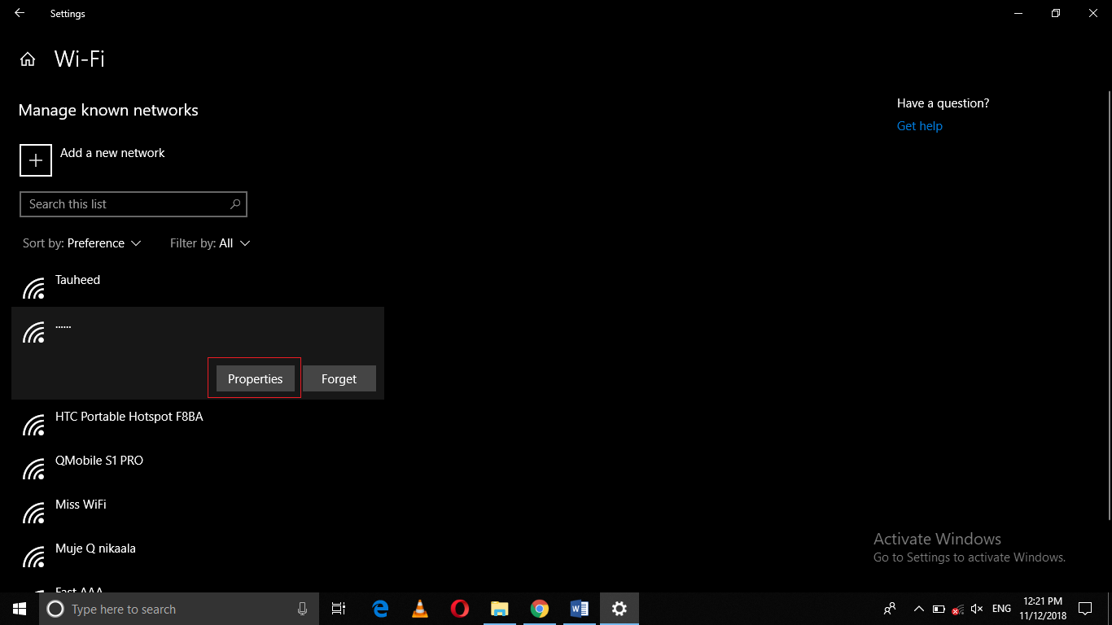Click the ENG language indicator in the tray
Image resolution: width=1112 pixels, height=625 pixels.
click(x=1000, y=609)
